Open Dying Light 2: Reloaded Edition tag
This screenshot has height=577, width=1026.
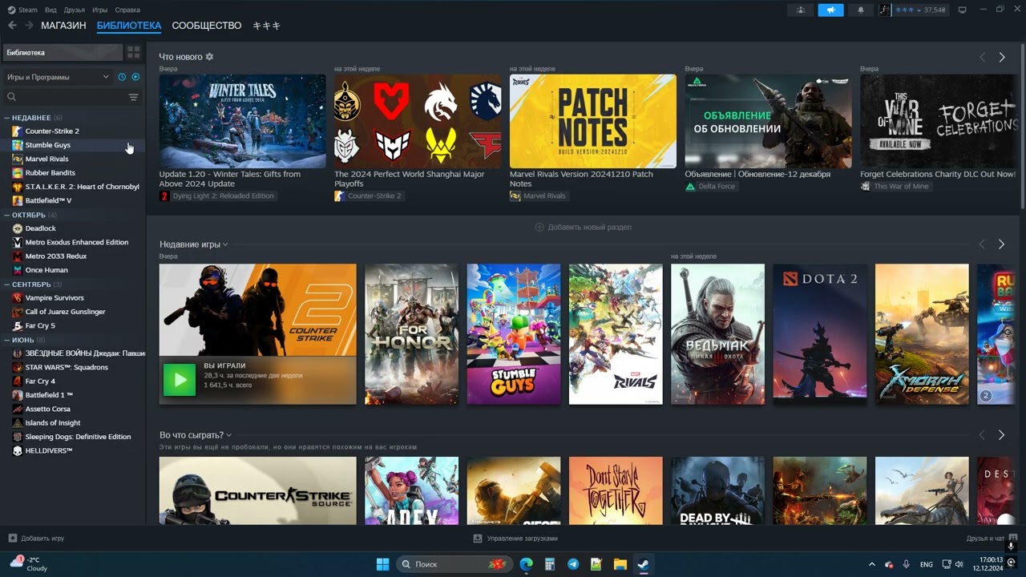click(218, 196)
